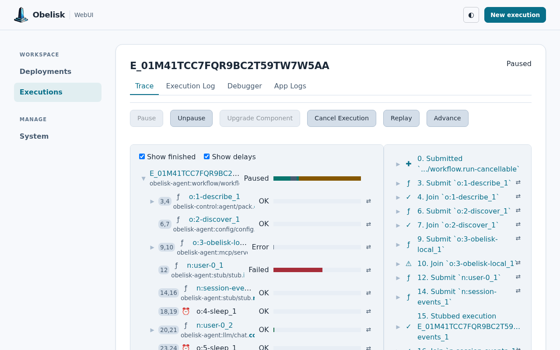The image size is (560, 350).
Task: Expand the n:user-0_2 trace row
Action: pos(152,330)
